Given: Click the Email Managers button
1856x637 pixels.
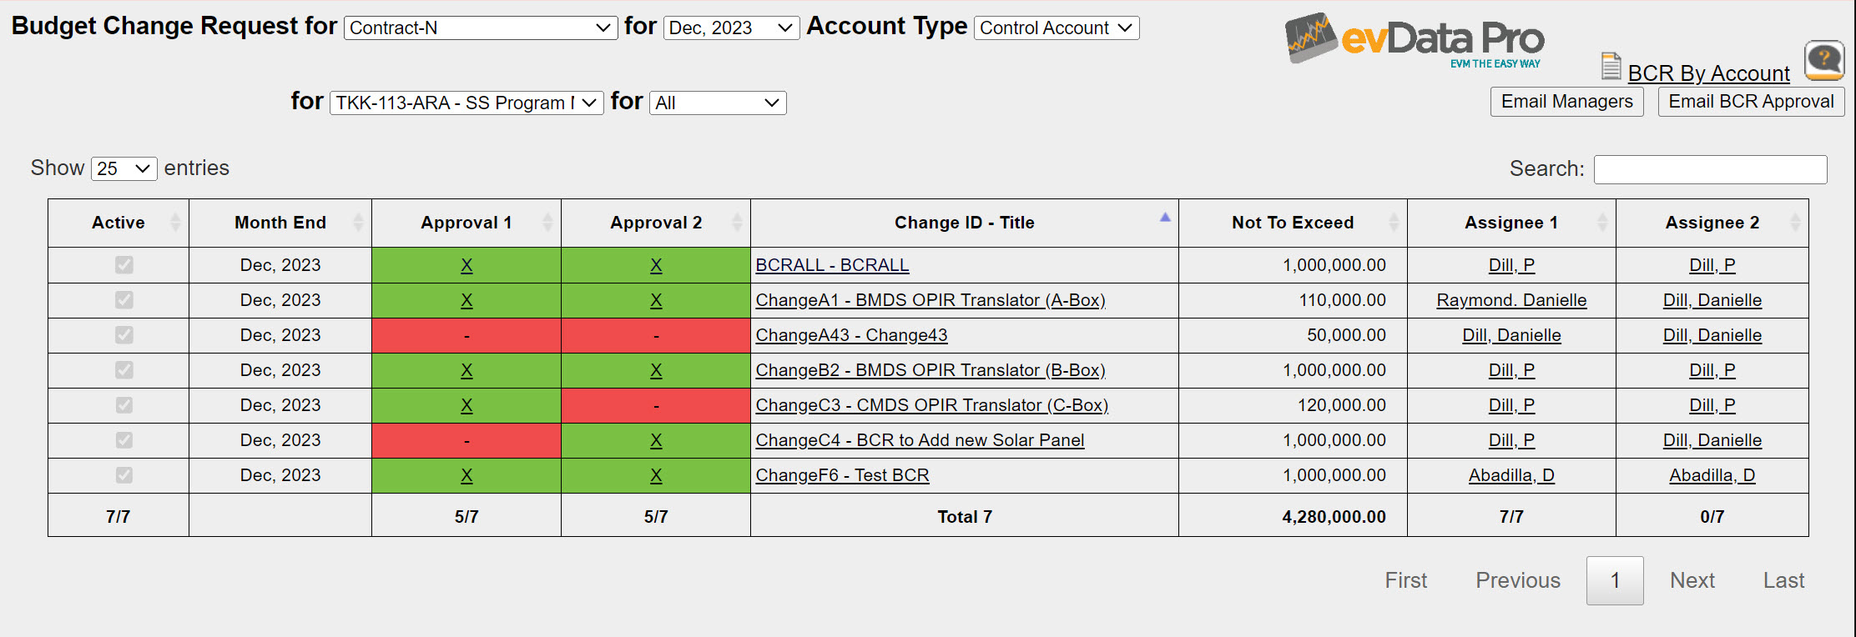Looking at the screenshot, I should point(1567,102).
